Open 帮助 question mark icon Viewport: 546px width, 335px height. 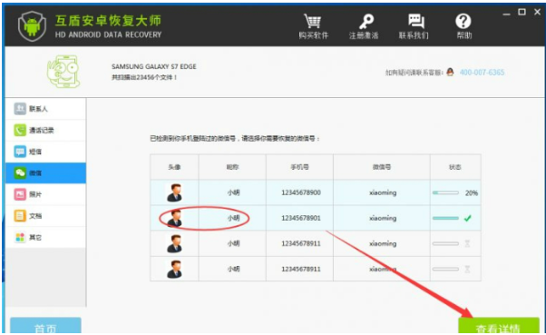[463, 22]
